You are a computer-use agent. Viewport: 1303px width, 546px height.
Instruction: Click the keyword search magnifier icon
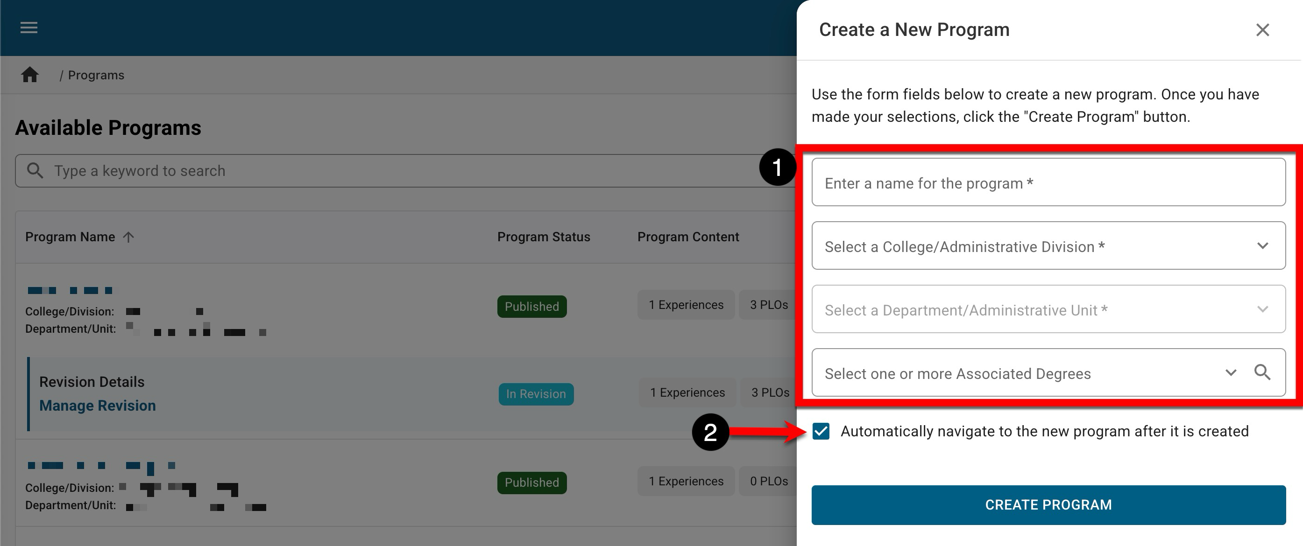[35, 170]
